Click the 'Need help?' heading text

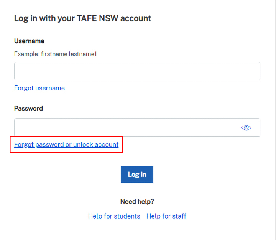coord(137,201)
